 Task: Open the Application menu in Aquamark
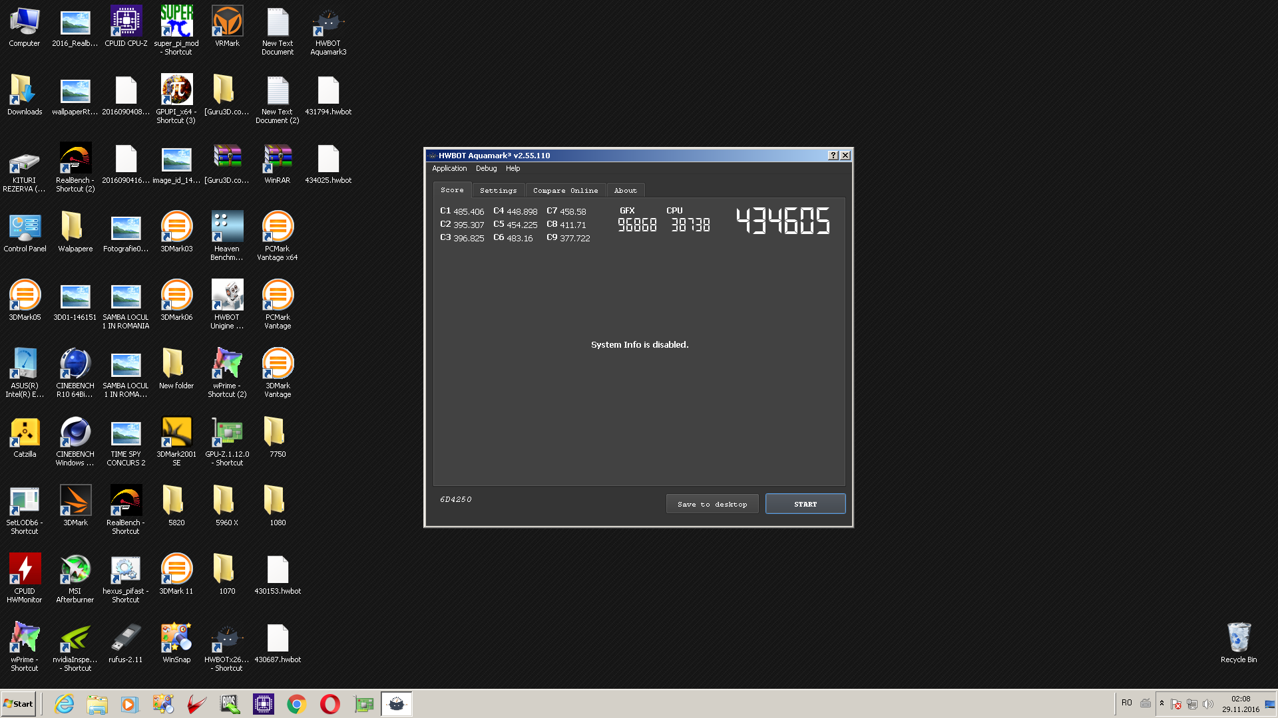tap(449, 168)
